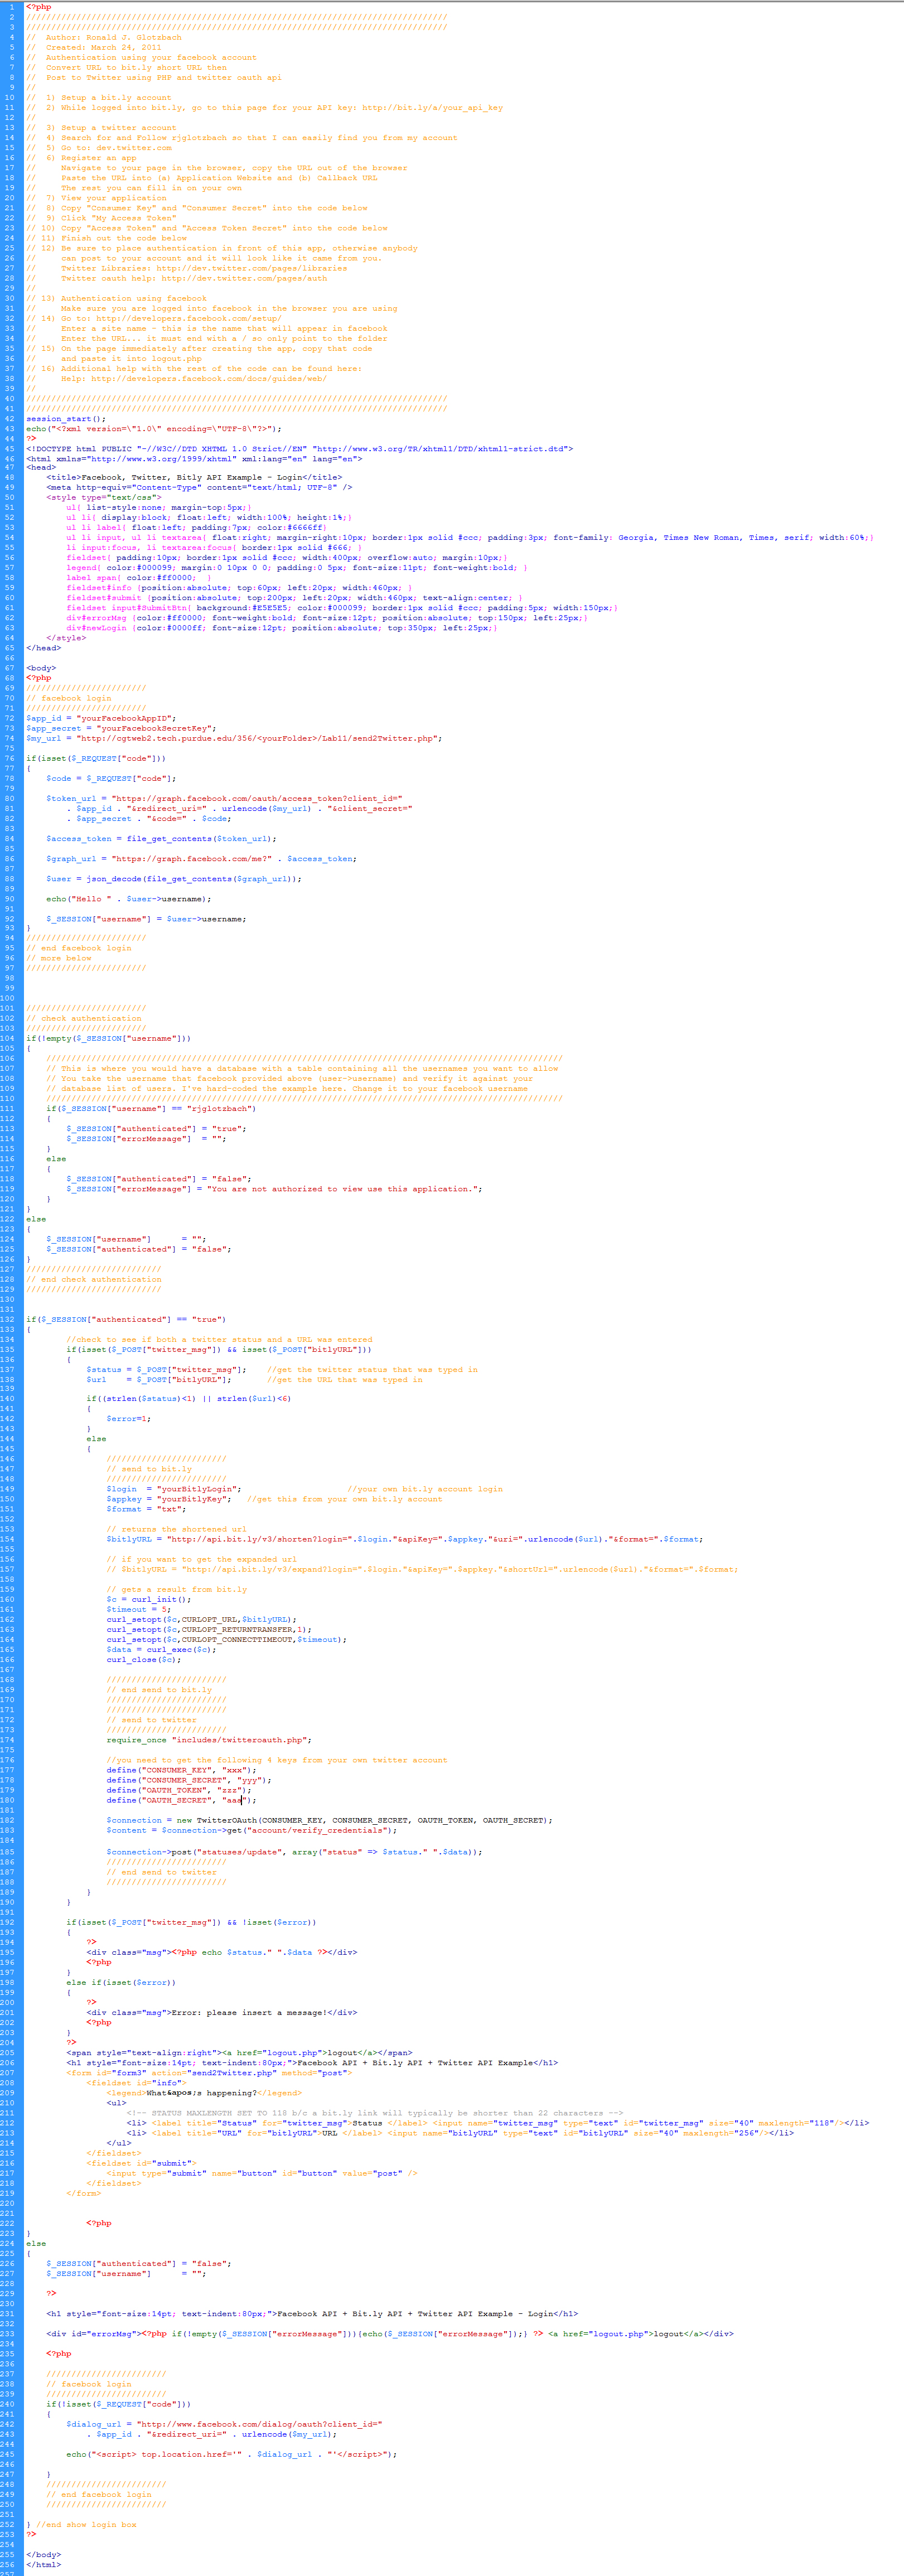The width and height of the screenshot is (904, 2576).
Task: Click the line '$c = curl_init();'
Action: (x=149, y=1598)
